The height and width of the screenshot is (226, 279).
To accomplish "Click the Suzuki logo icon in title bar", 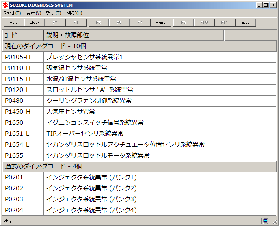I will [x=5, y=5].
